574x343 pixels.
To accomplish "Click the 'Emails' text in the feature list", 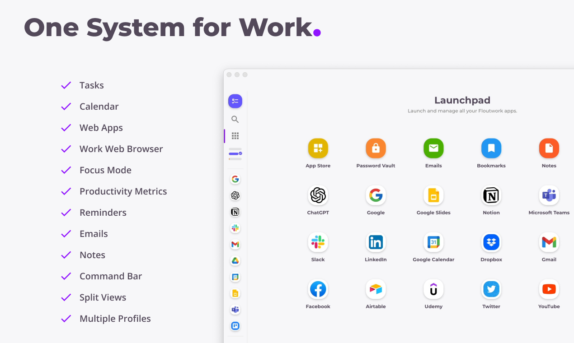I will point(94,234).
